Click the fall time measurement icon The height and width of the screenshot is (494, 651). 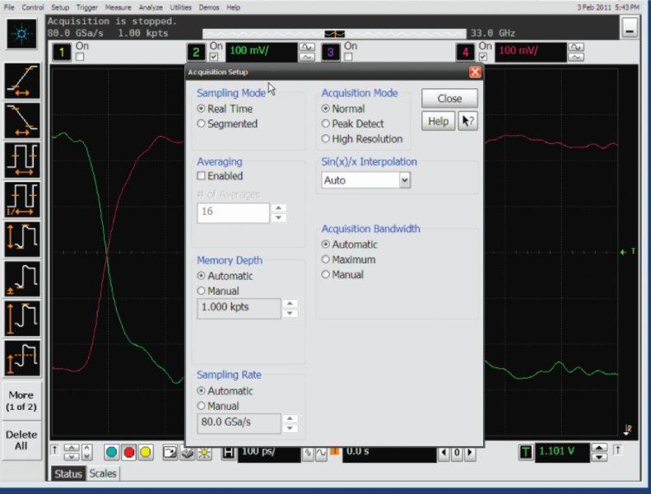[21, 120]
